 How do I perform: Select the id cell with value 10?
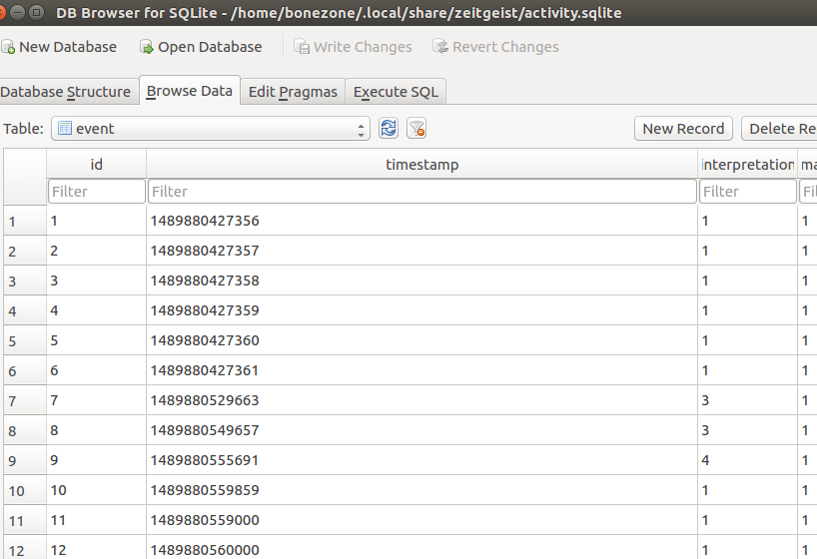click(x=97, y=490)
